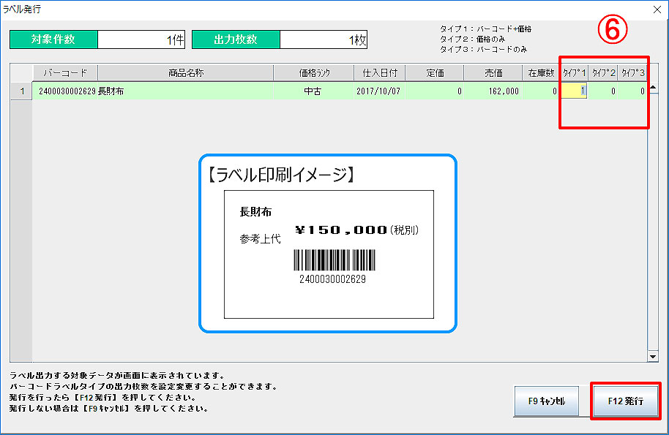This screenshot has width=669, height=435.
Task: Click the タイプ1 quantity cell
Action: [573, 91]
